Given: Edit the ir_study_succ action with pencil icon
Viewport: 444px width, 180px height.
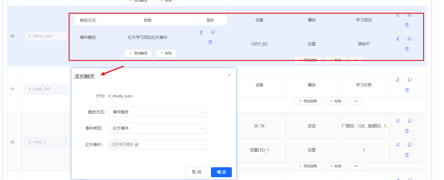Looking at the screenshot, I should (x=398, y=14).
